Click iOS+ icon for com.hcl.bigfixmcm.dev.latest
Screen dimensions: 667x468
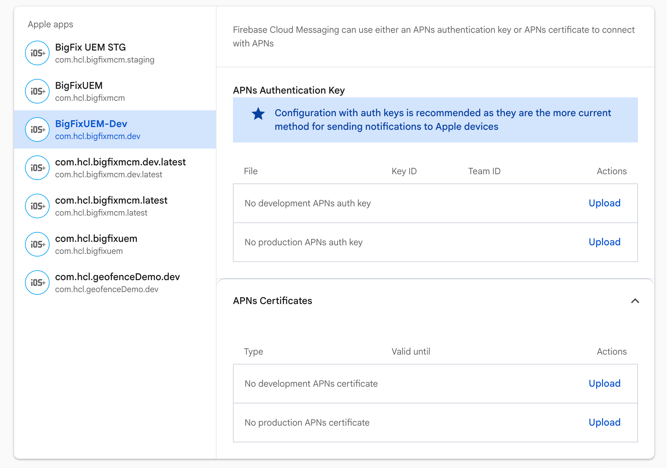coord(37,168)
